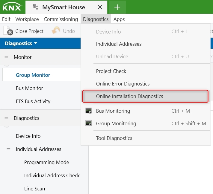Select Line Scan in sidebar
Screen dimensions: 213x194
click(x=34, y=189)
